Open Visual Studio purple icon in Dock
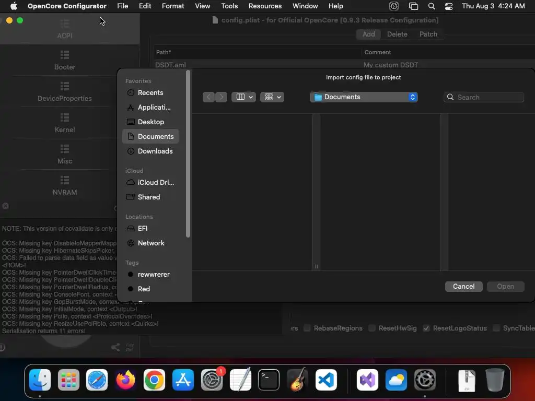Image resolution: width=535 pixels, height=401 pixels. point(367,380)
